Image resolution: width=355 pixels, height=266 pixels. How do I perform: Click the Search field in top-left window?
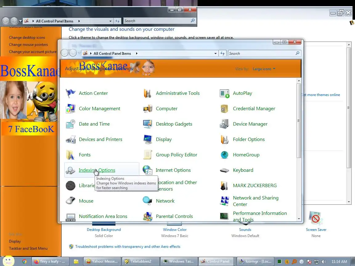tap(160, 21)
